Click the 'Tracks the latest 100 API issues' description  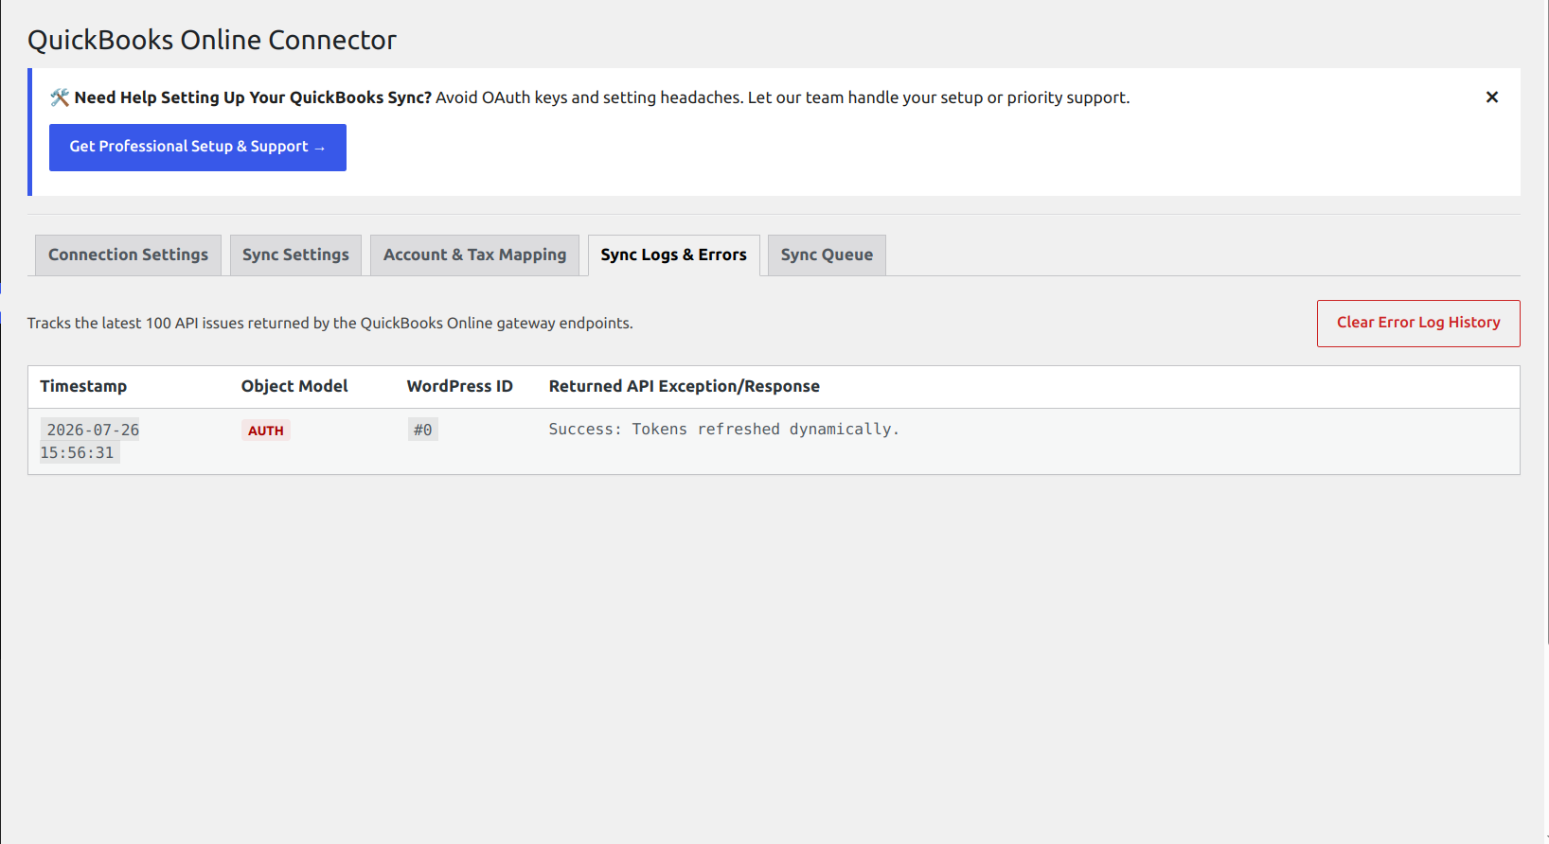click(330, 324)
